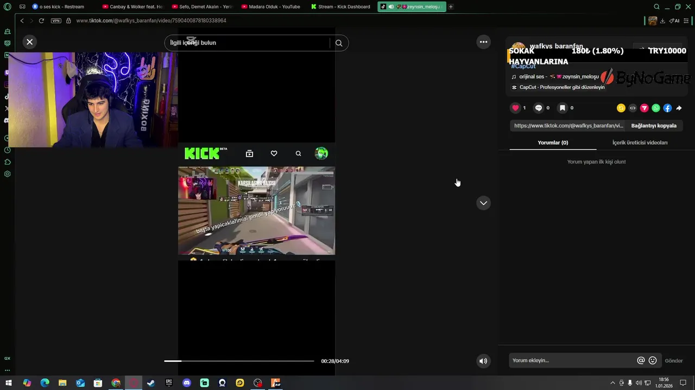This screenshot has height=390, width=695.
Task: Open browser settings gear in sidebar
Action: pyautogui.click(x=7, y=174)
